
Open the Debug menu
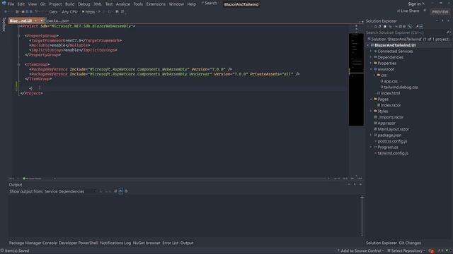pos(84,4)
